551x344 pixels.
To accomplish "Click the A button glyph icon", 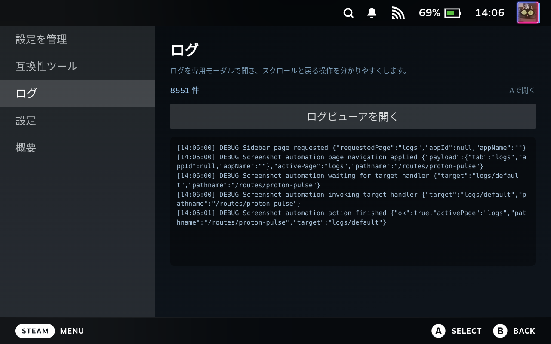I will pos(438,331).
